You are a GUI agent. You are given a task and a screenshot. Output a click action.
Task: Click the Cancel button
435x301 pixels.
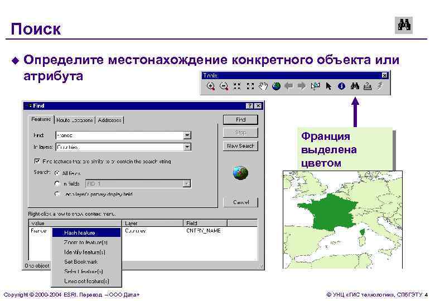240,202
